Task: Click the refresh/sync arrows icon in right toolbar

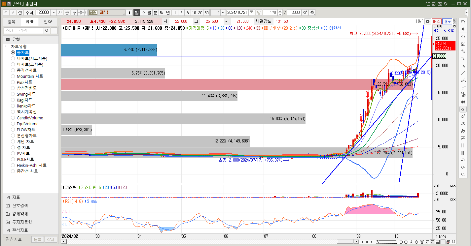Action: 463,21
